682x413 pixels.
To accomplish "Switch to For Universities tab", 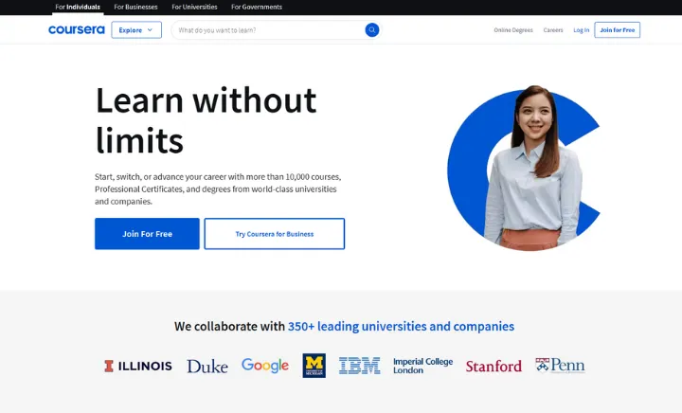I will 194,7.
